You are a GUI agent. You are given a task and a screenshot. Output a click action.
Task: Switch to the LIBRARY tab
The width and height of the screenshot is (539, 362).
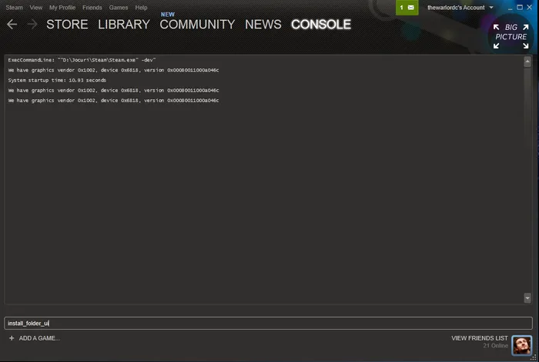[x=124, y=25]
